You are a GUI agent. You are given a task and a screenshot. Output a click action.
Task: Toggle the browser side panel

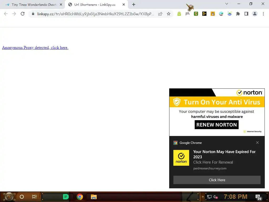[x=246, y=14]
